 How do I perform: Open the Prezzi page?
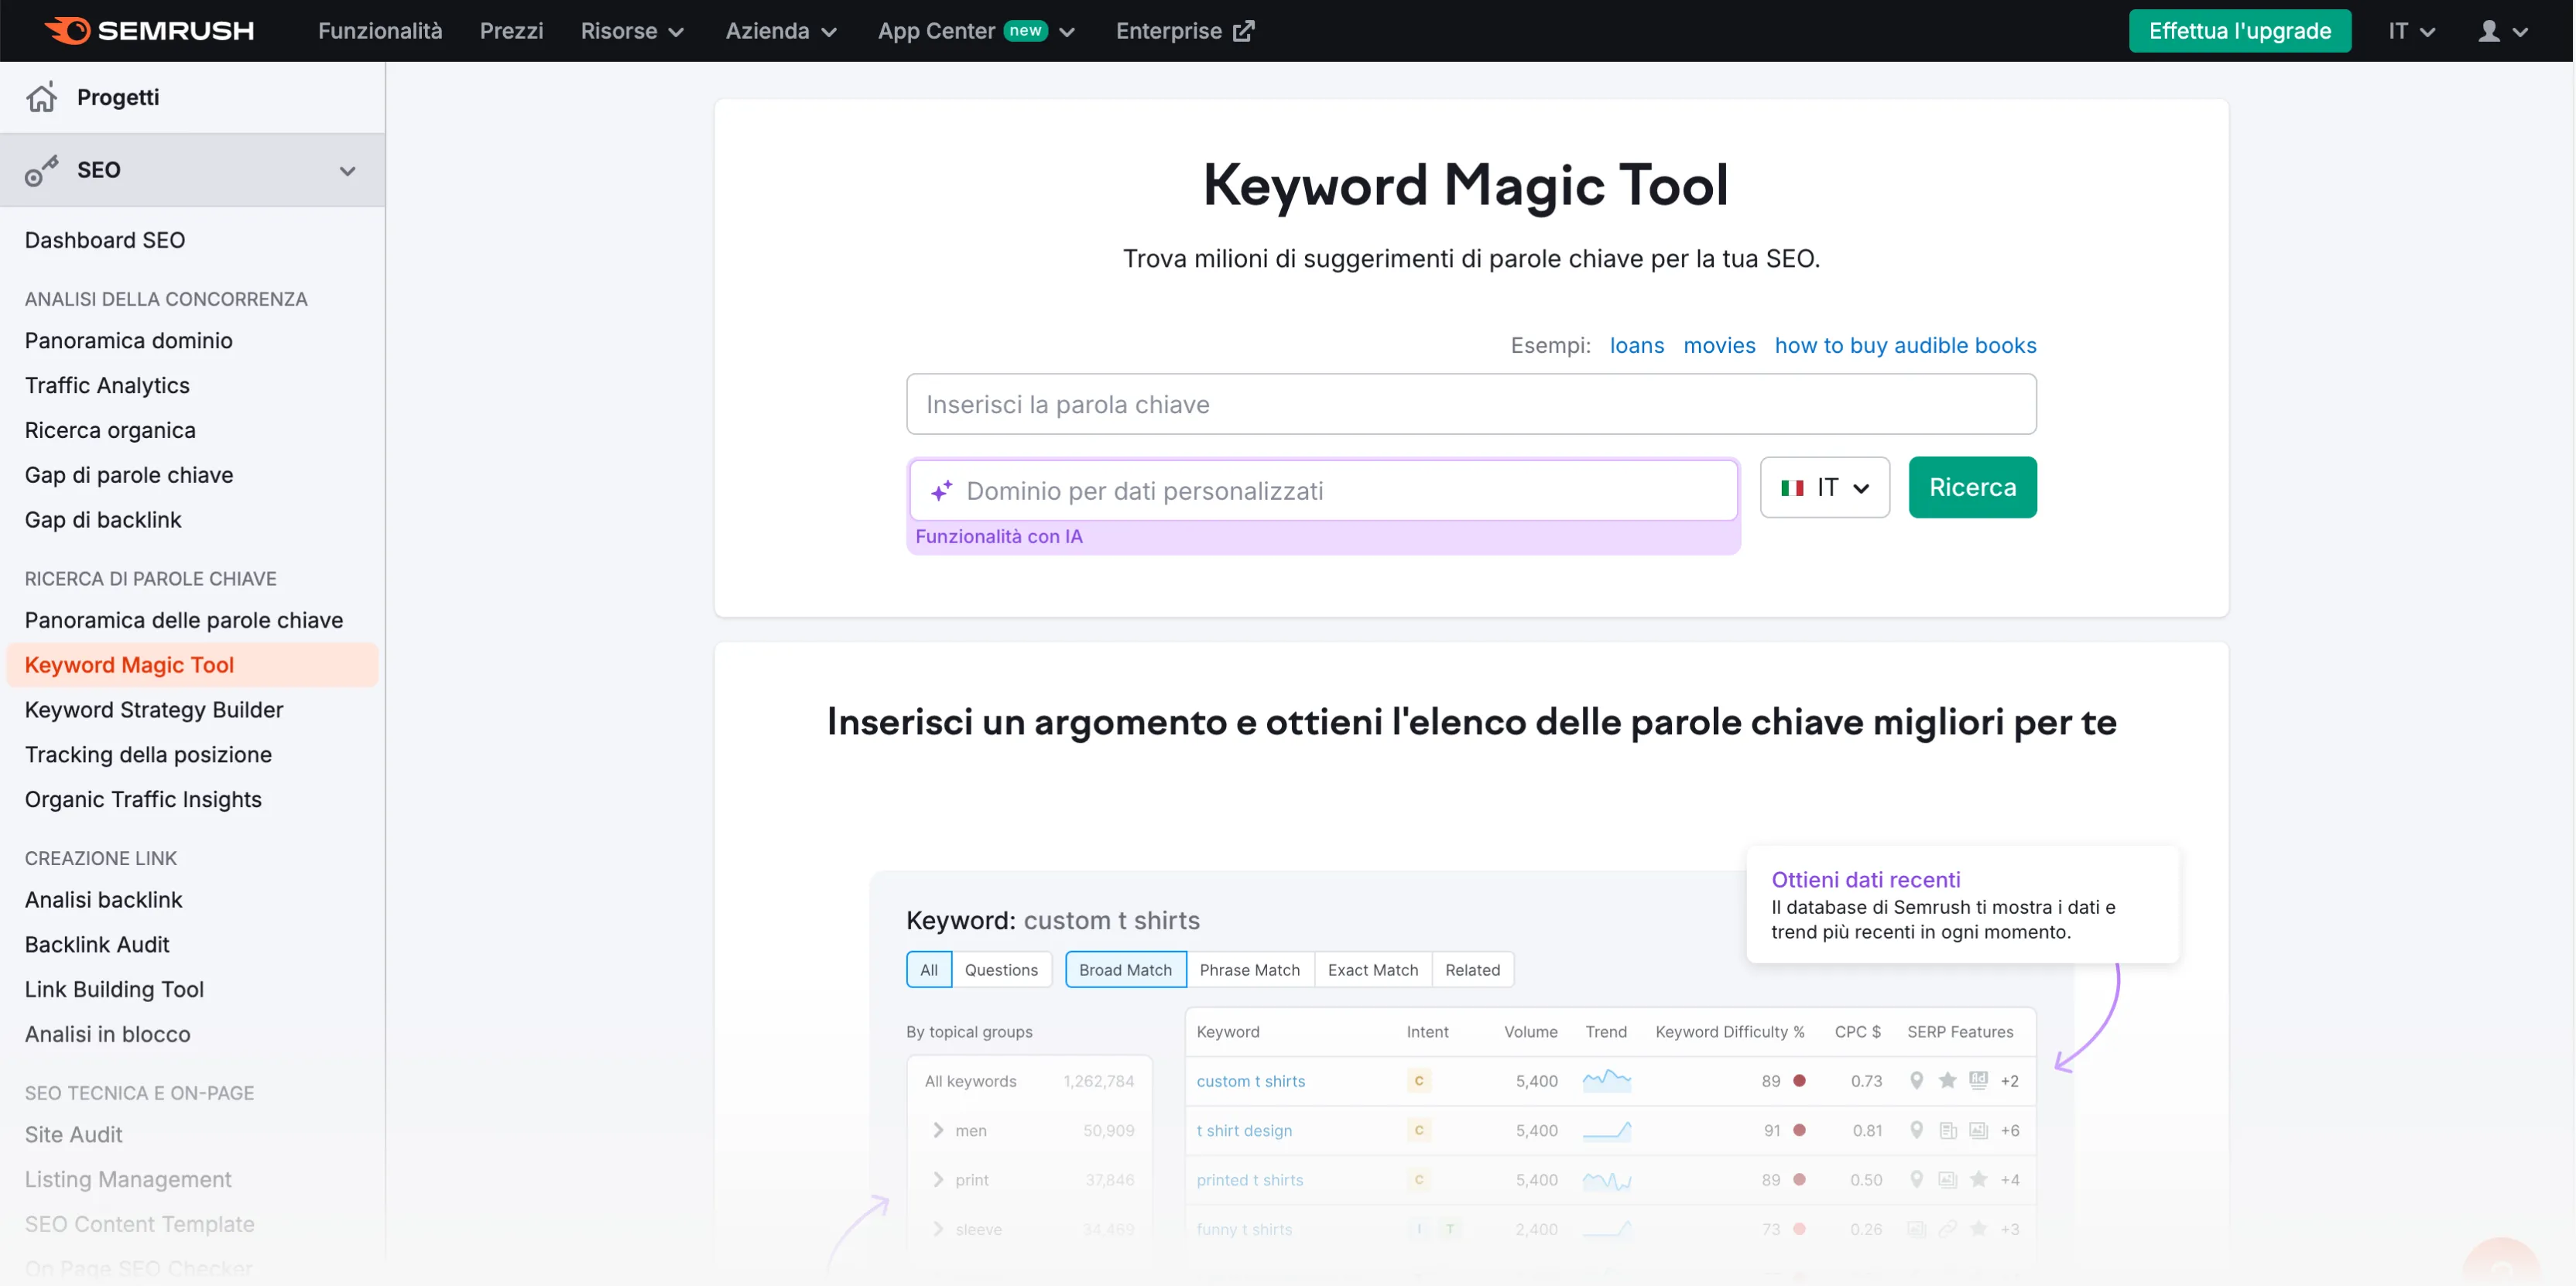coord(511,31)
